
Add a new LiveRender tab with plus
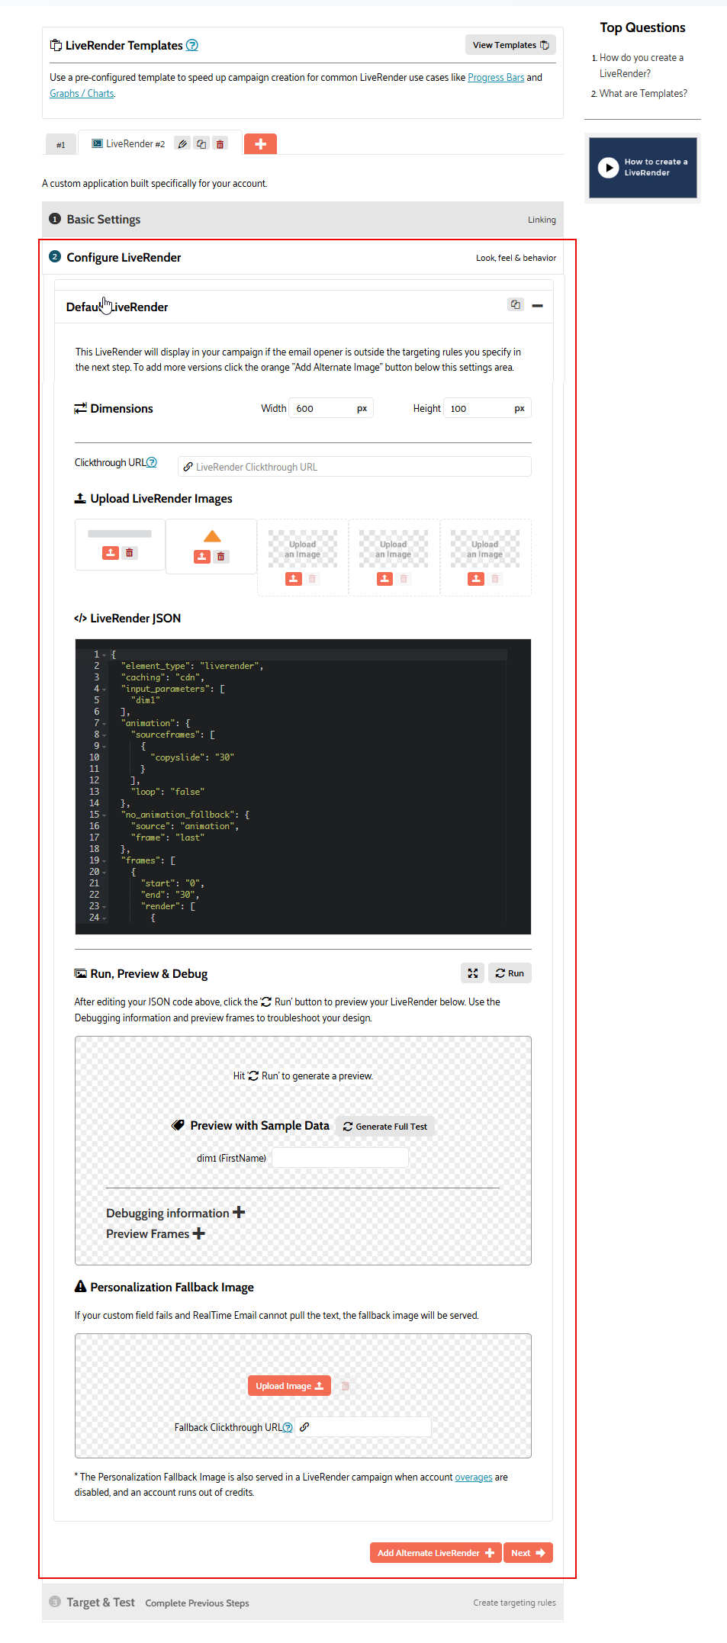coord(260,143)
